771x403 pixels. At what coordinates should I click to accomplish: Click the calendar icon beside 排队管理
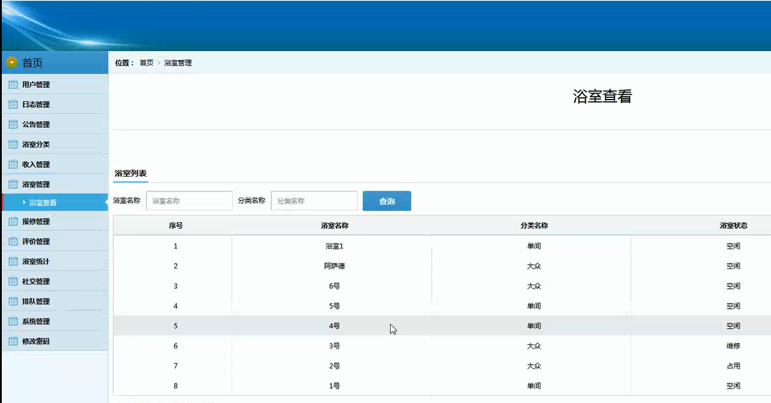[13, 302]
